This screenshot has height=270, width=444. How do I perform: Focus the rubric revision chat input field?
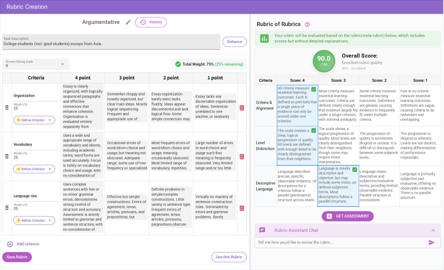click(339, 242)
